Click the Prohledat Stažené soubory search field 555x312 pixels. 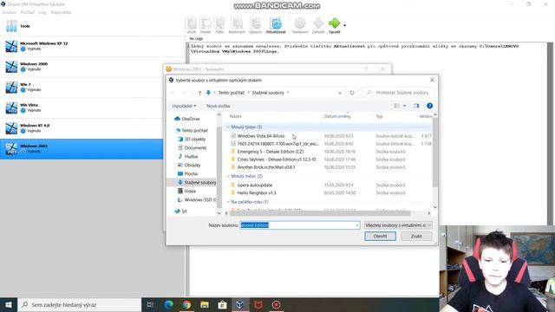tap(398, 93)
